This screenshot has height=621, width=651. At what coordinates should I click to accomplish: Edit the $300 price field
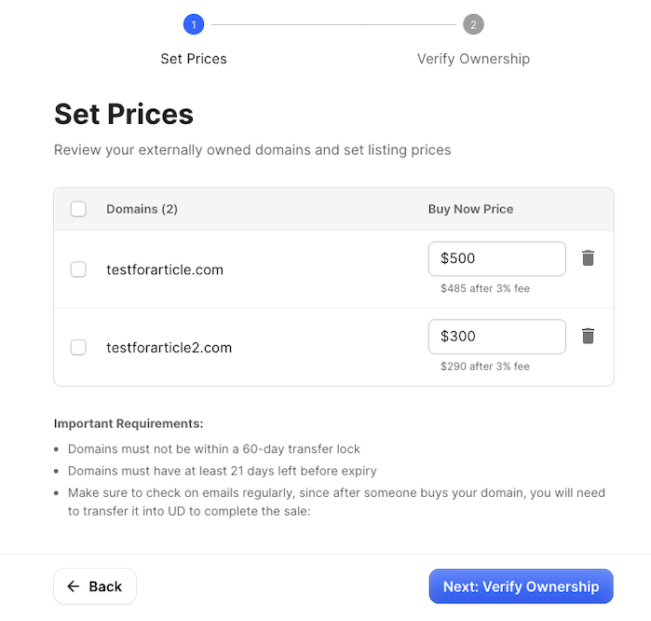tap(497, 337)
